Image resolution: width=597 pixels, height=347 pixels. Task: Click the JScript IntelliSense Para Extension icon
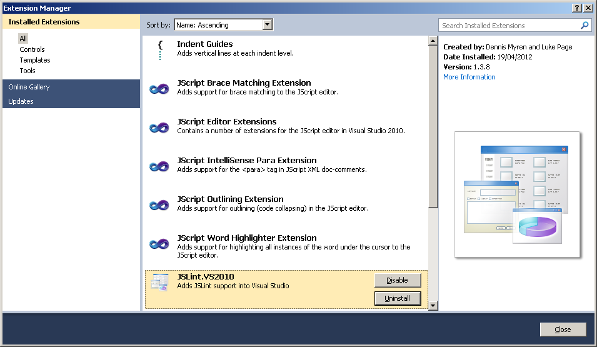(x=159, y=166)
